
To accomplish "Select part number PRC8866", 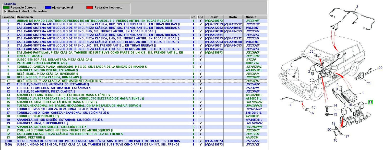I will [x=253, y=35].
